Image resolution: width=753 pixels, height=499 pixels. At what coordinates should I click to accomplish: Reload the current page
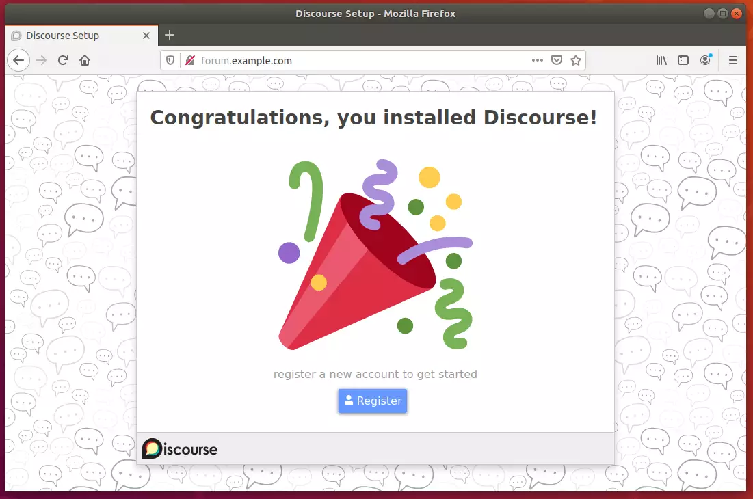coord(63,60)
